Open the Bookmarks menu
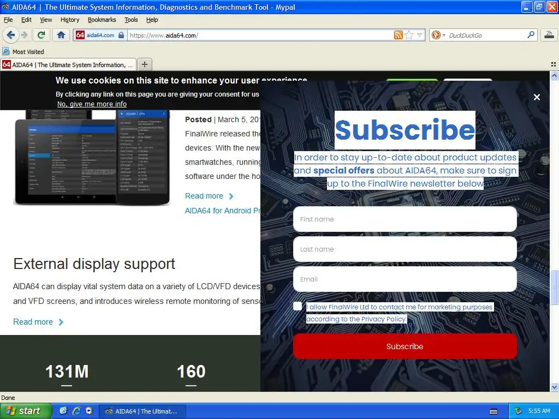Image resolution: width=559 pixels, height=419 pixels. 102,20
